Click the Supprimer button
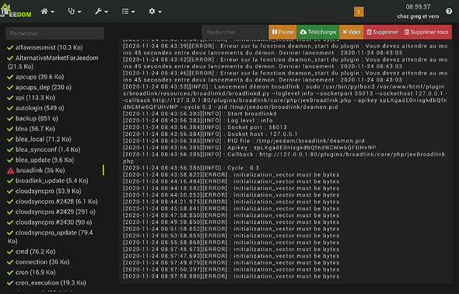 point(382,32)
